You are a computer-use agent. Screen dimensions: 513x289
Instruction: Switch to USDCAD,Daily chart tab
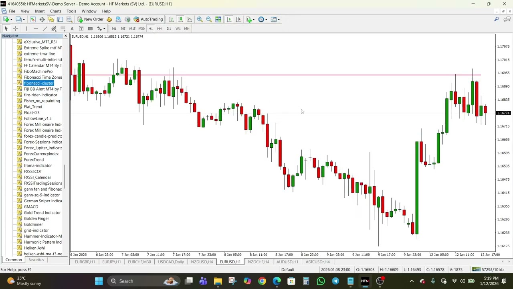171,262
